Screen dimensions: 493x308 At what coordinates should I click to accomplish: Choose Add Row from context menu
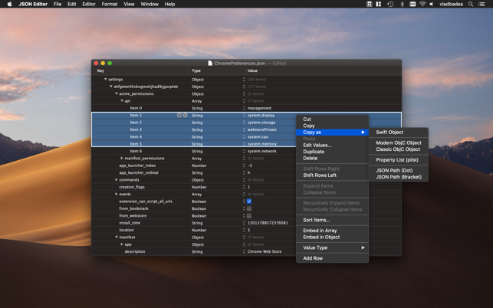pyautogui.click(x=332, y=258)
